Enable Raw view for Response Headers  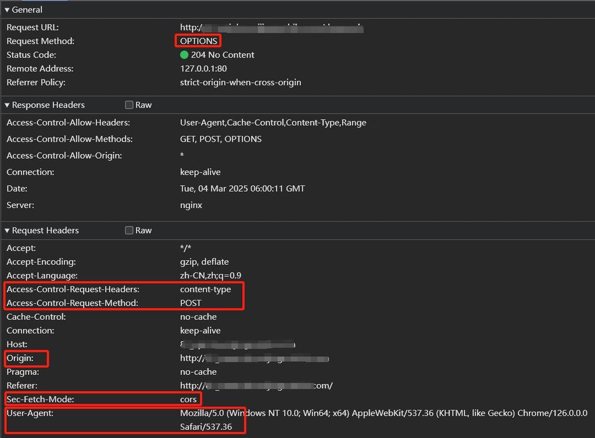pyautogui.click(x=129, y=105)
